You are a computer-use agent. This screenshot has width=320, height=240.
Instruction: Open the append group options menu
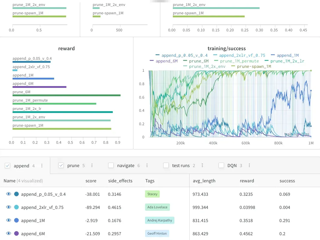(42, 166)
